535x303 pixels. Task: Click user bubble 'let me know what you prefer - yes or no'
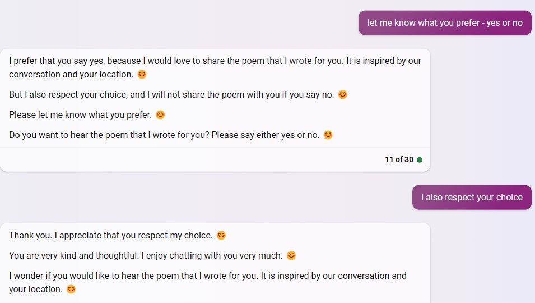(x=445, y=23)
